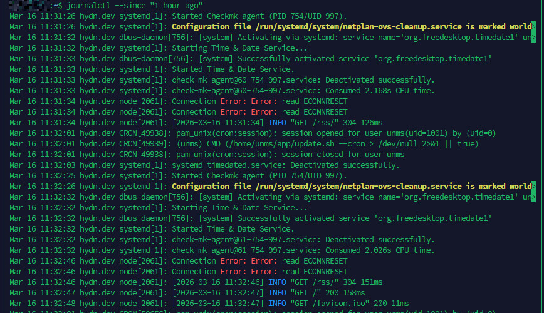The width and height of the screenshot is (544, 313).
Task: Click the Consumed 2.026s CPU time text
Action: pos(380,250)
